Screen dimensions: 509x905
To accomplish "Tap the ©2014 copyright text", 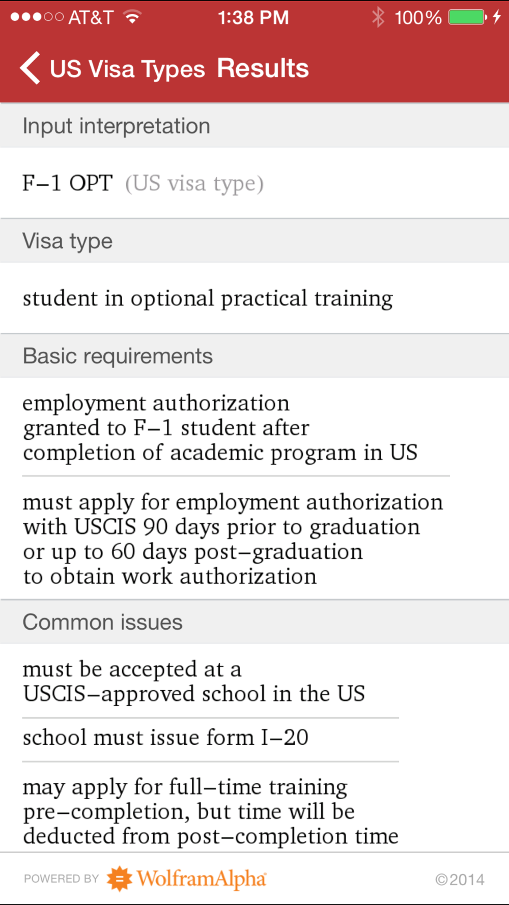I will [x=460, y=880].
